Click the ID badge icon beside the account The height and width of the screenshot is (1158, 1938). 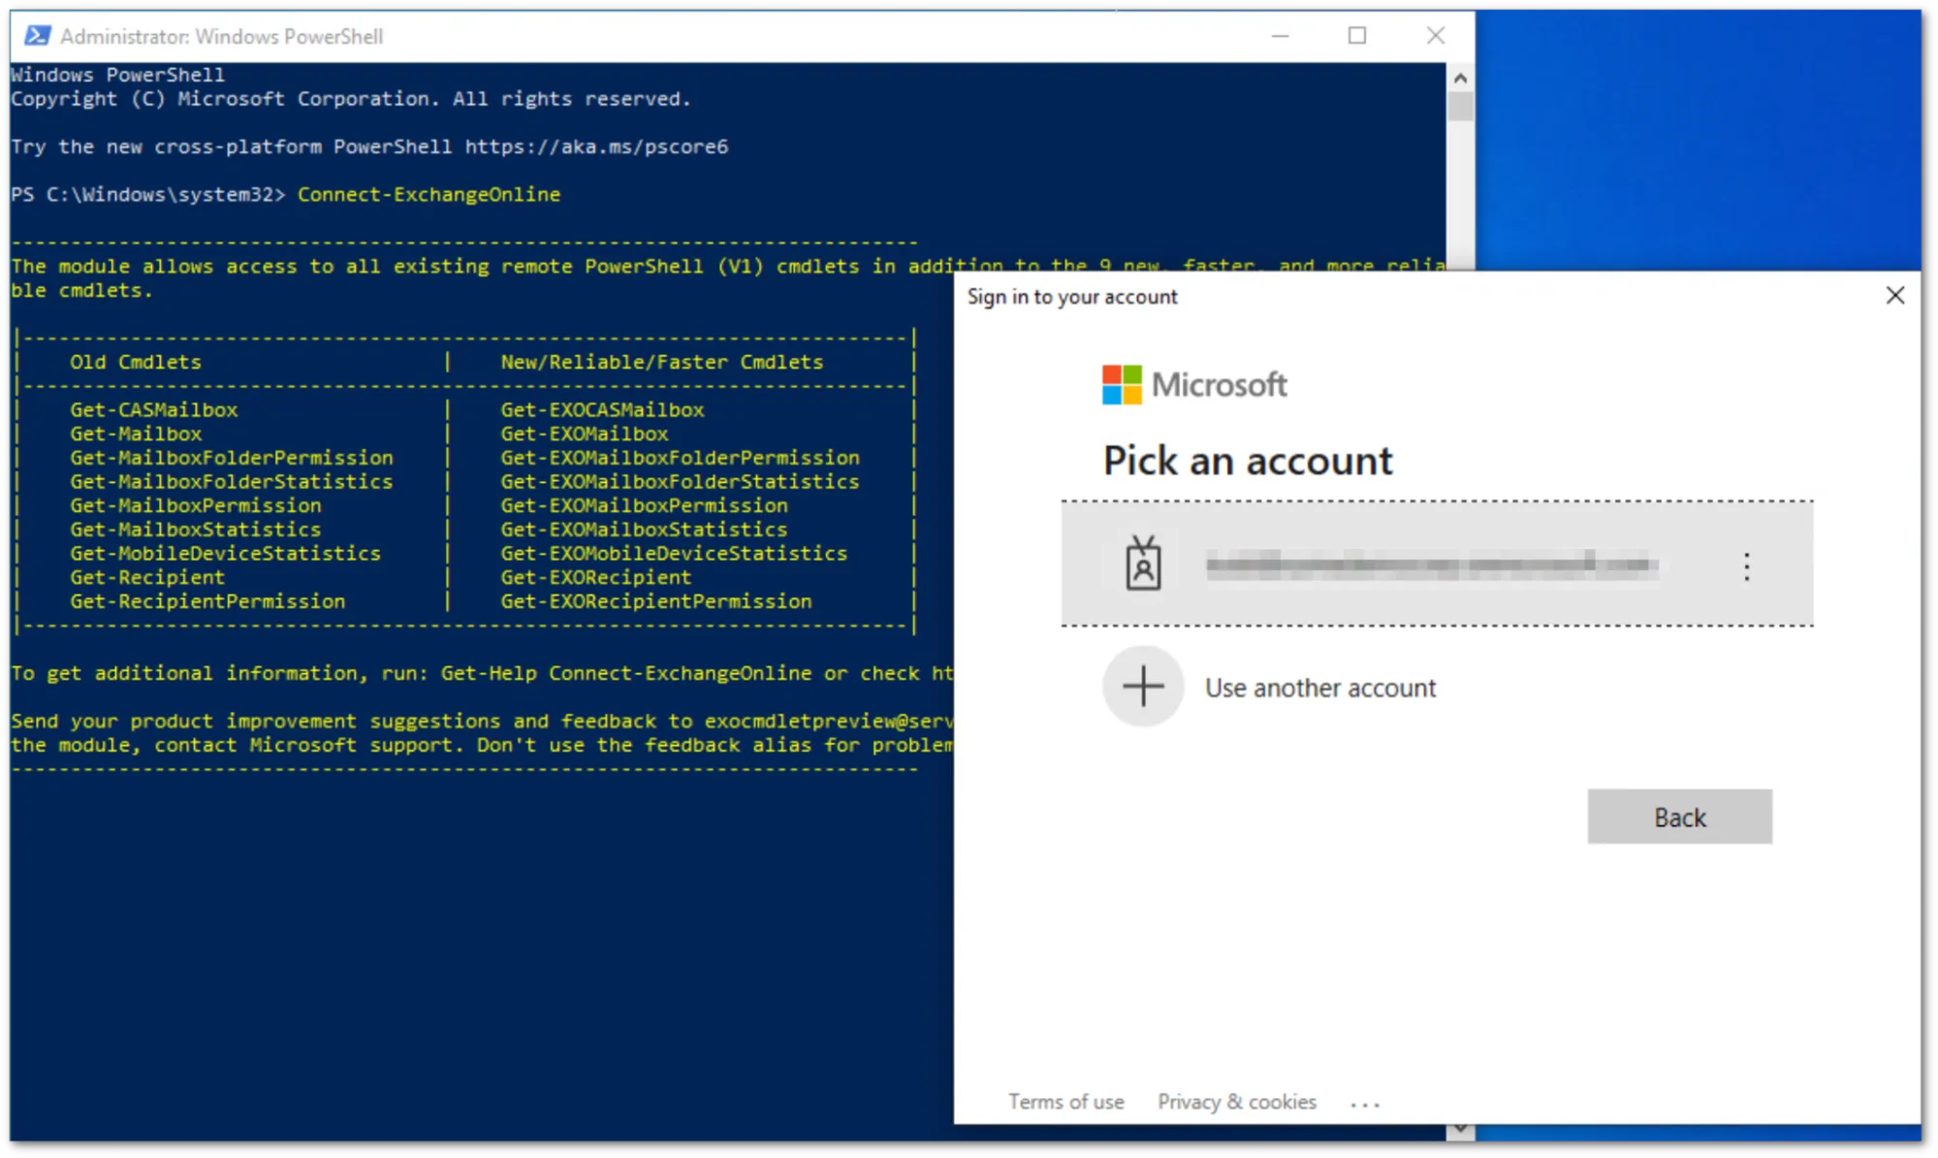pyautogui.click(x=1145, y=564)
